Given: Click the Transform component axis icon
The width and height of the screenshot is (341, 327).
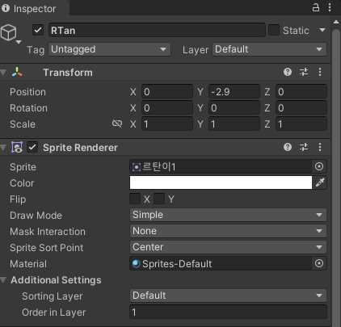Looking at the screenshot, I should (x=17, y=72).
